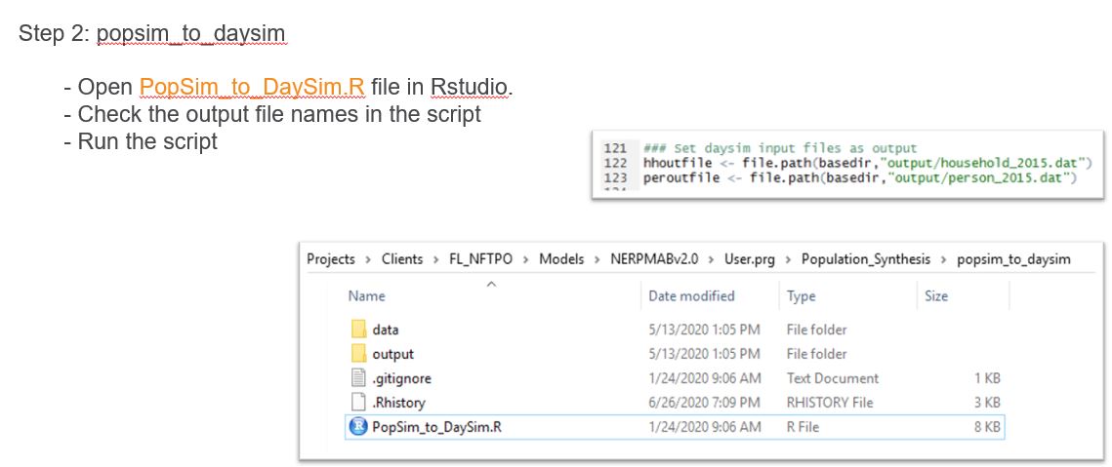Expand the chevron after Projects in breadcrumb
The image size is (1112, 467).
[368, 259]
